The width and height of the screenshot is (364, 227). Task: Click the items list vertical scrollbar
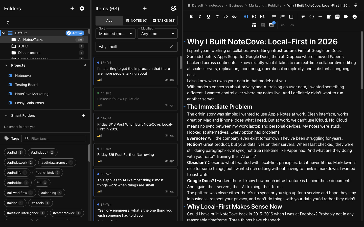[181, 62]
